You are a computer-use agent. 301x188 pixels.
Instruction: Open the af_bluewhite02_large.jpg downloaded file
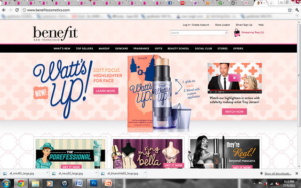123,173
